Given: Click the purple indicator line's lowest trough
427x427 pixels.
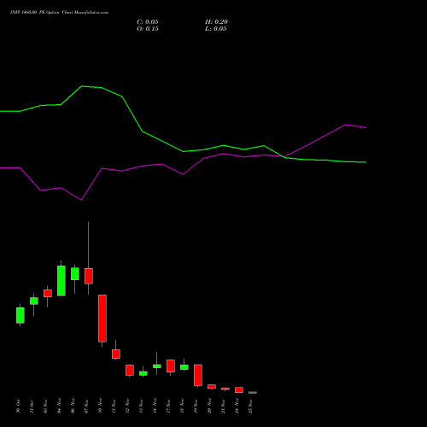Looking at the screenshot, I should click(81, 200).
